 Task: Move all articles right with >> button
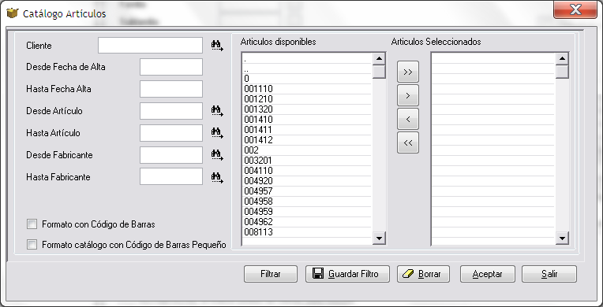408,72
